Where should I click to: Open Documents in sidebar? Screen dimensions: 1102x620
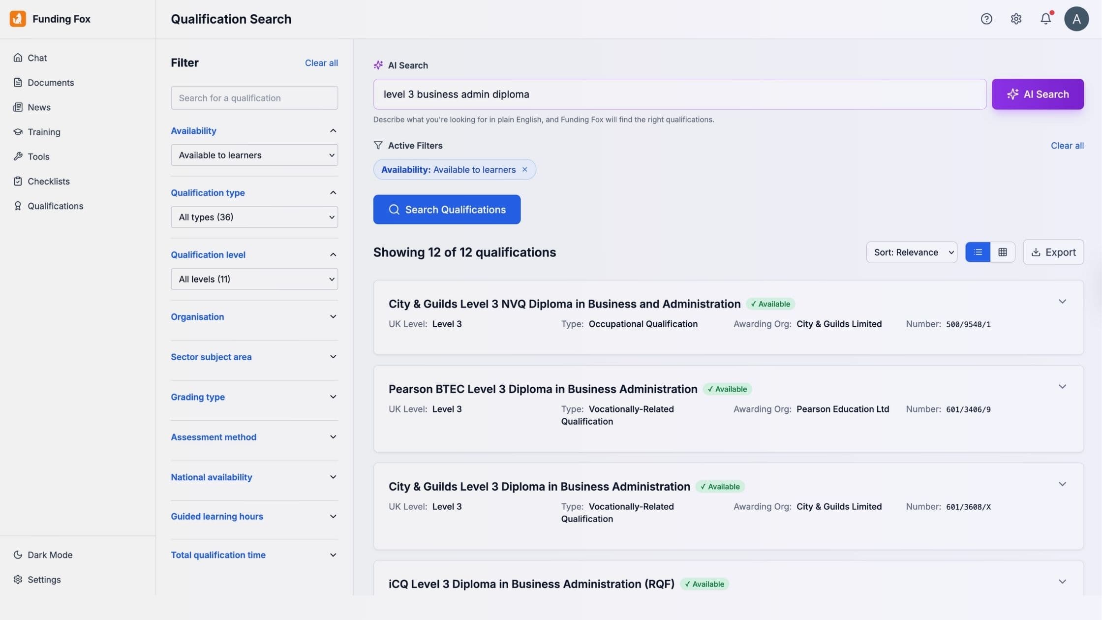point(44,82)
